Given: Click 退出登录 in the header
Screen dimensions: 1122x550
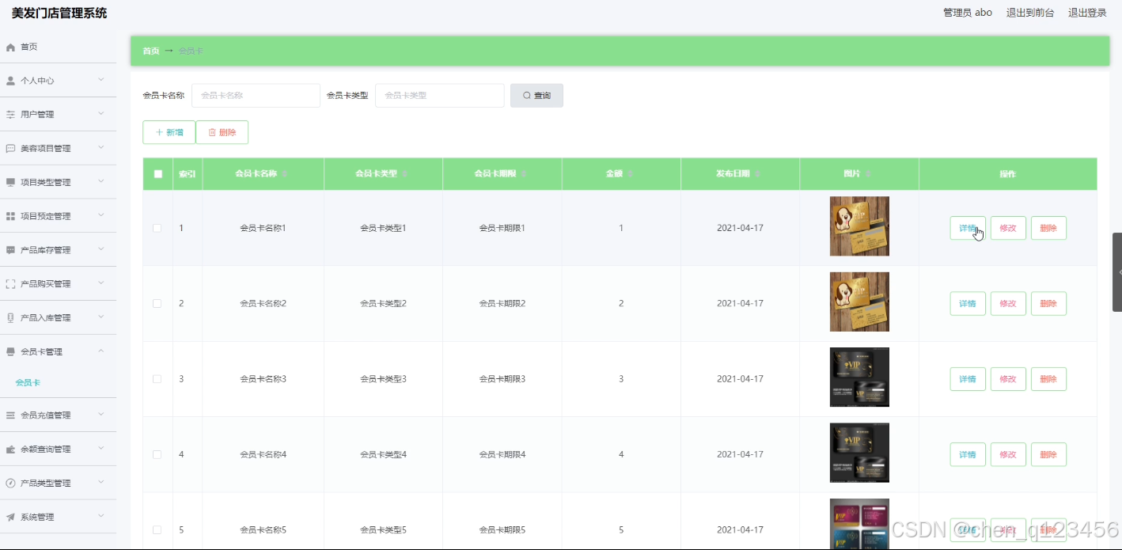Looking at the screenshot, I should coord(1087,13).
